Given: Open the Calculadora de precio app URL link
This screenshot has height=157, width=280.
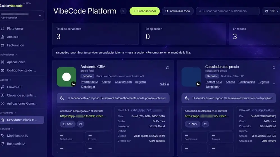Looking at the screenshot, I should tap(207, 116).
